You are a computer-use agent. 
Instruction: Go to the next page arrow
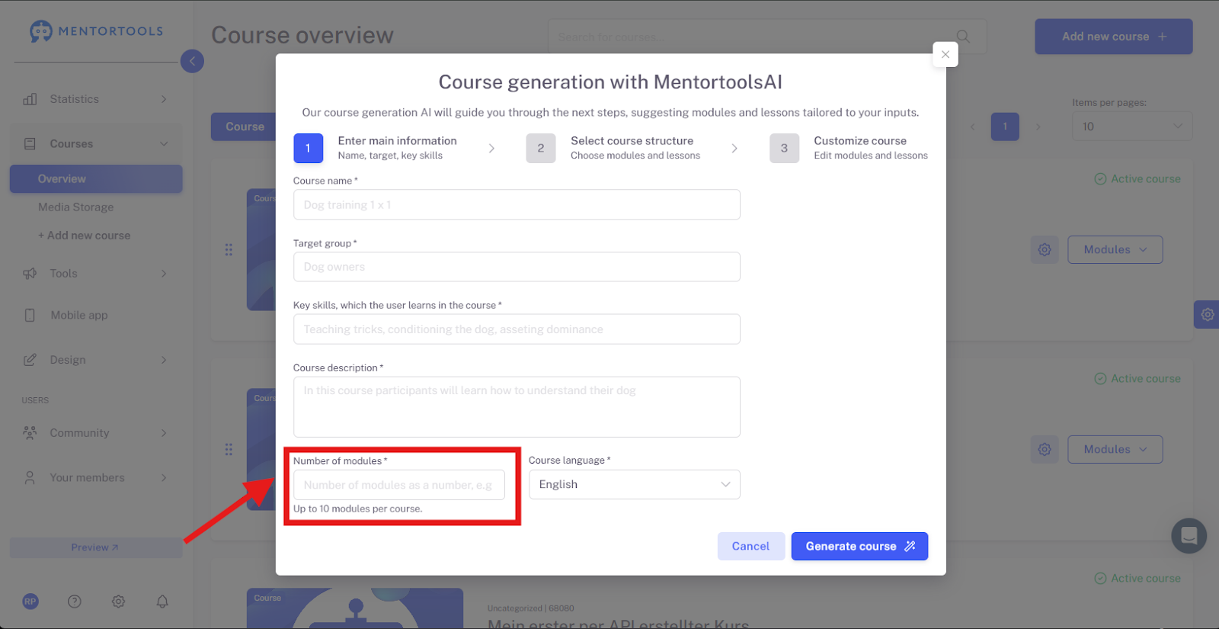tap(1038, 127)
